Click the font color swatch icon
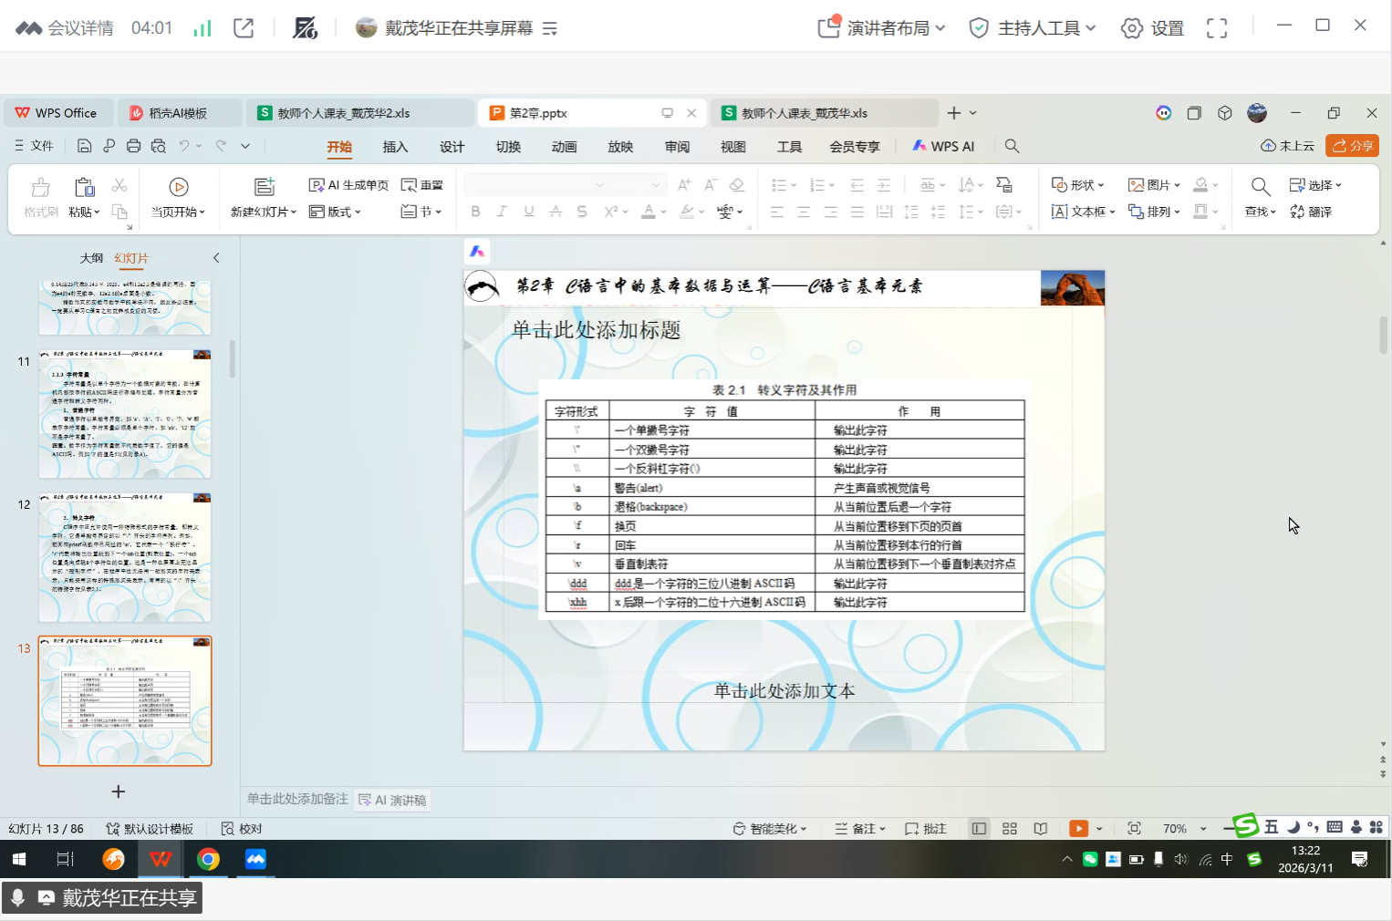The image size is (1392, 921). tap(649, 212)
